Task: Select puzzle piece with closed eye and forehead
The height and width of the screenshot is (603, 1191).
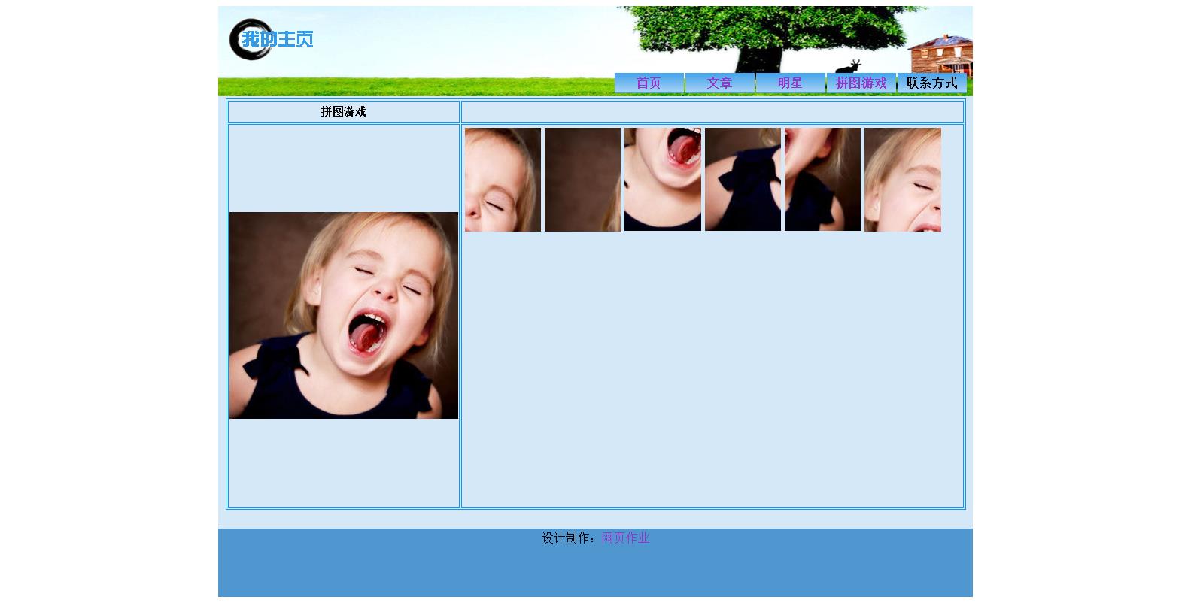Action: coord(503,180)
